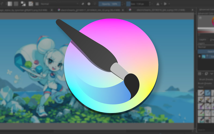The height and width of the screenshot is (134, 214).
Task: Open the fill pattern picker in the toolbar
Action: [16, 4]
